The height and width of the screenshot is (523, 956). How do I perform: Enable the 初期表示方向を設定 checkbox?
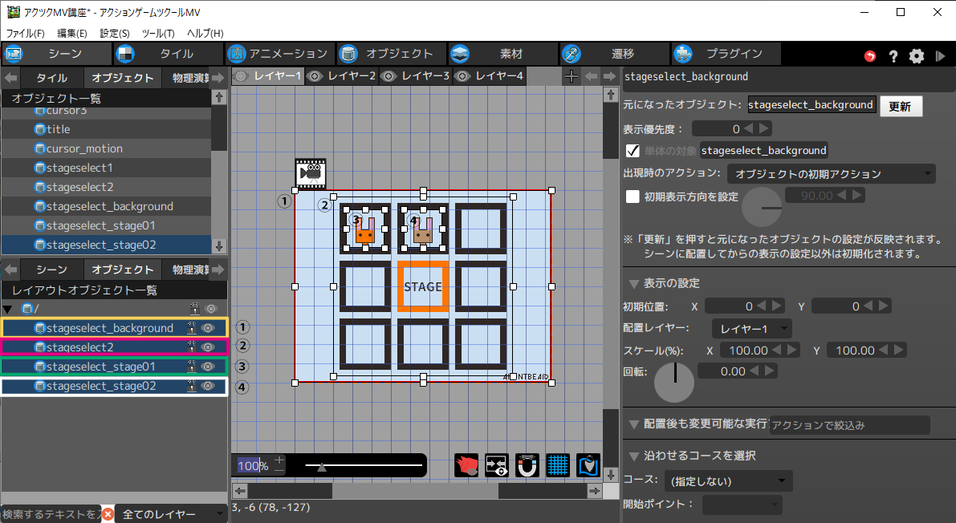tap(633, 196)
